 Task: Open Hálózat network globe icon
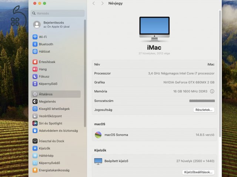(35, 52)
